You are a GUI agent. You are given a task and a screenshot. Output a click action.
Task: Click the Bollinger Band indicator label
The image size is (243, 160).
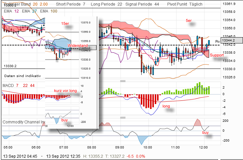17,4
